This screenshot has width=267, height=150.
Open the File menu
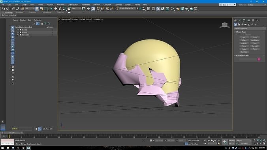point(3,5)
